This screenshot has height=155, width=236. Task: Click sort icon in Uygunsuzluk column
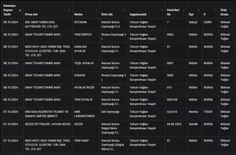click(x=162, y=10)
